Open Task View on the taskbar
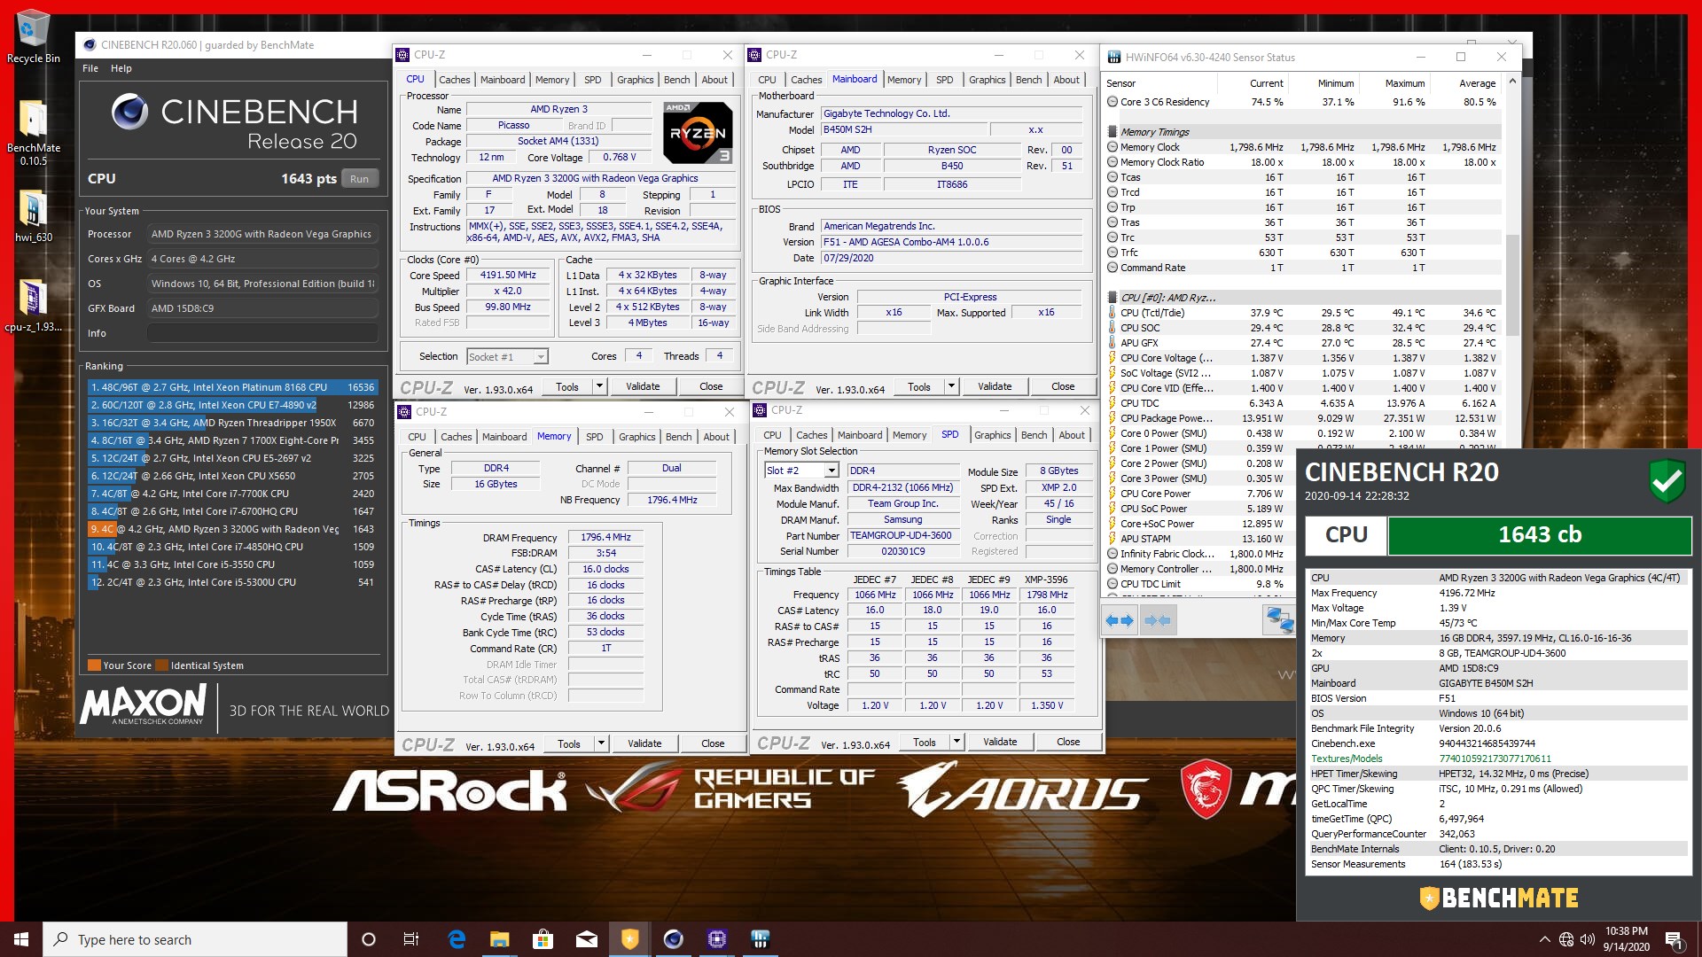Viewport: 1702px width, 957px height. (411, 939)
